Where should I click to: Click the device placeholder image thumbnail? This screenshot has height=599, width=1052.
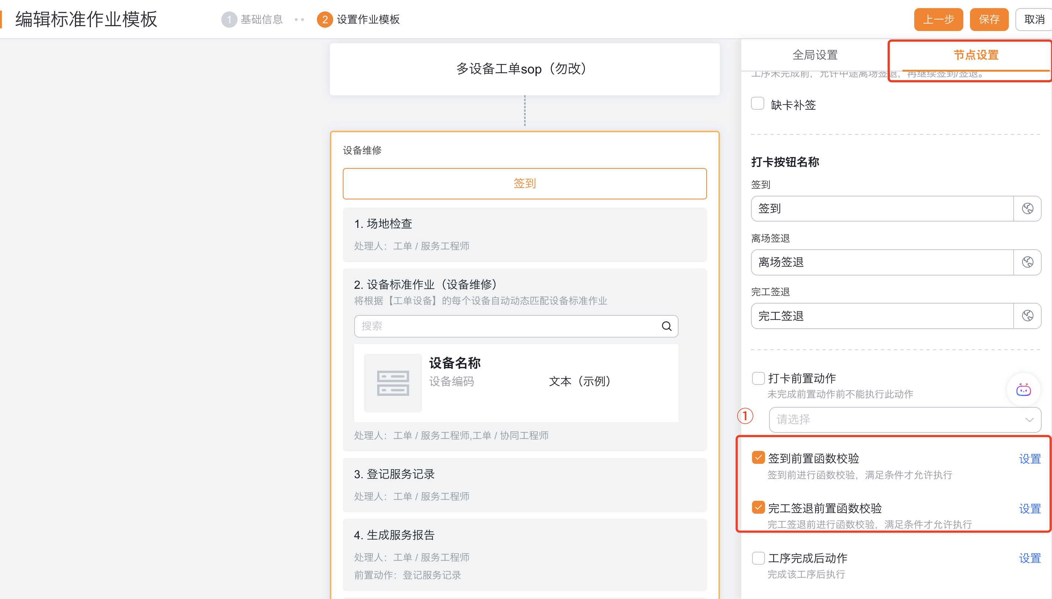coord(393,383)
